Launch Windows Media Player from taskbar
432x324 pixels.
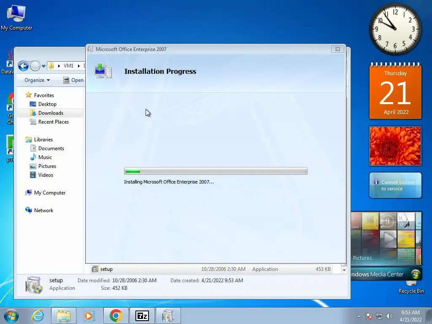tap(89, 316)
